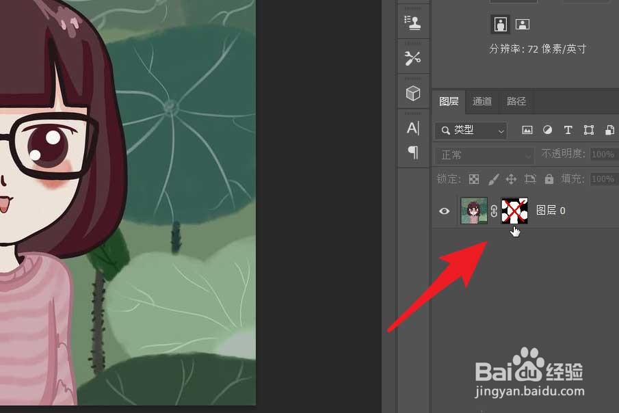Open the Paragraph panel icon
The image size is (619, 413).
point(413,152)
